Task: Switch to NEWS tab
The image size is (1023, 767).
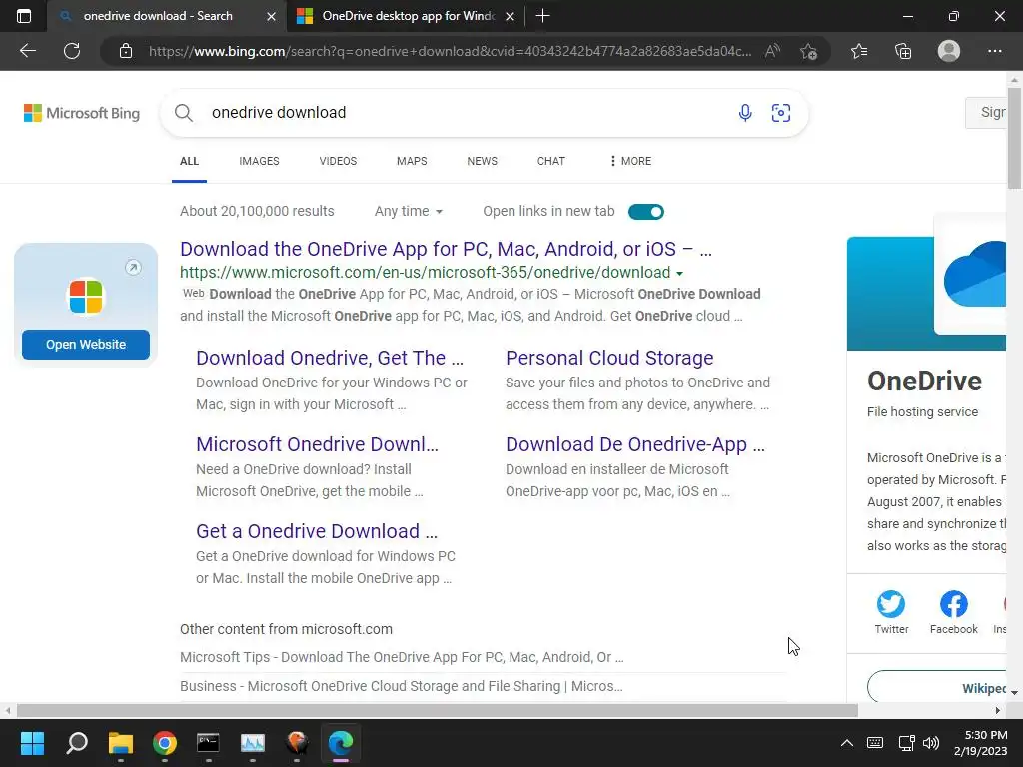Action: click(483, 161)
